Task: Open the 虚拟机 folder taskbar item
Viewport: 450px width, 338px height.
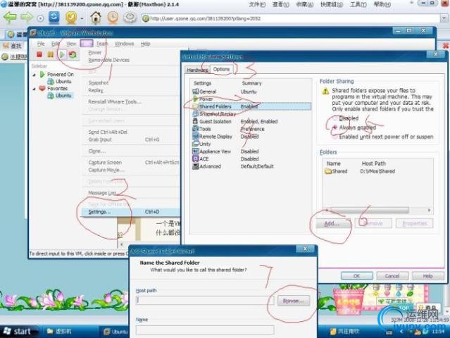Action: (59, 332)
